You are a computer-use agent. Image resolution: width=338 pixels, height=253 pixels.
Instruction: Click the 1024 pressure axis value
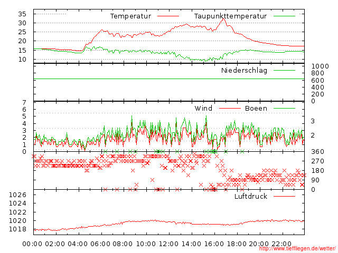pyautogui.click(x=17, y=203)
